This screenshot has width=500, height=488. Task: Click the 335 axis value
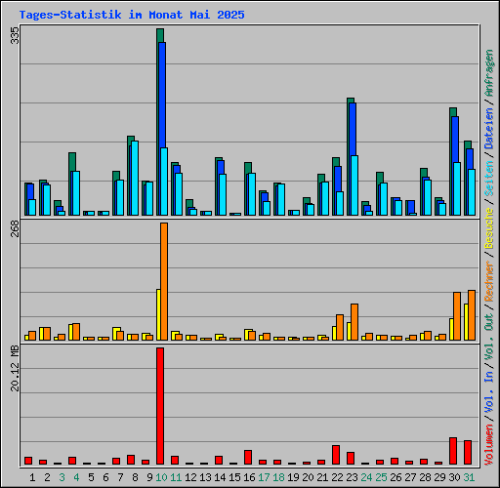[15, 35]
